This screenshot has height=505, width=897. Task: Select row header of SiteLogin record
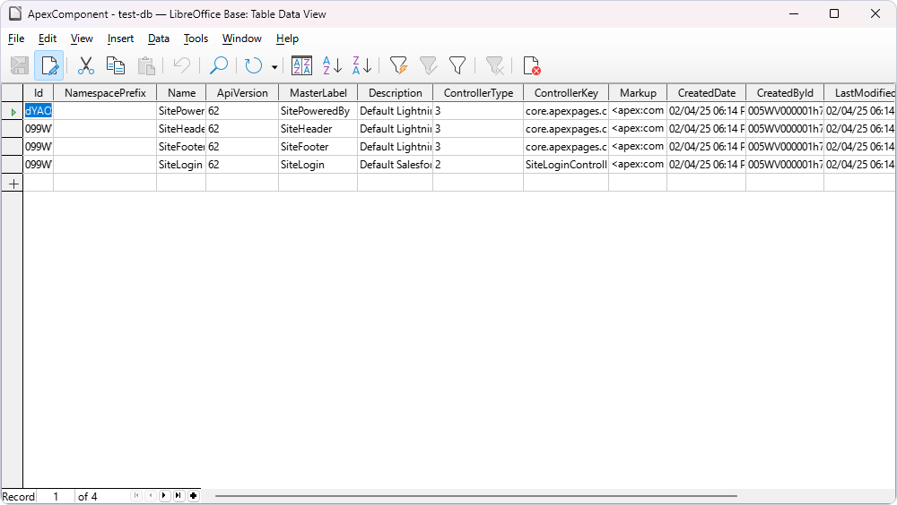[x=12, y=165]
